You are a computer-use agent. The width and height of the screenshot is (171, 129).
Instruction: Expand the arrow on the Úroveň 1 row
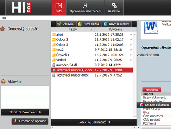click(x=131, y=55)
